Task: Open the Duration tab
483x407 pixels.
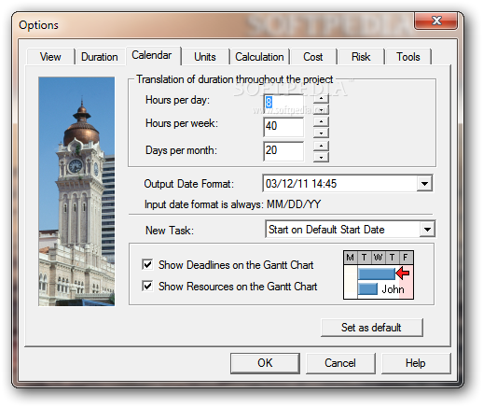Action: 100,57
